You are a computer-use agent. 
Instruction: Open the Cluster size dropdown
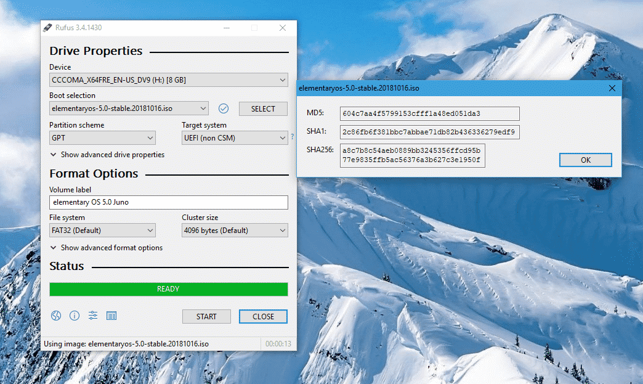click(x=235, y=230)
